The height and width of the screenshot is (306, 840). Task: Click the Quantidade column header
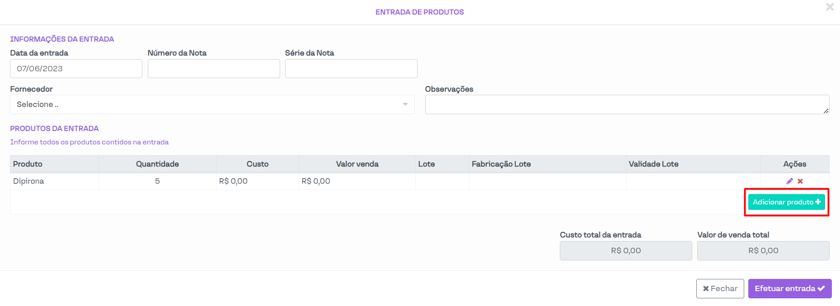(x=157, y=164)
